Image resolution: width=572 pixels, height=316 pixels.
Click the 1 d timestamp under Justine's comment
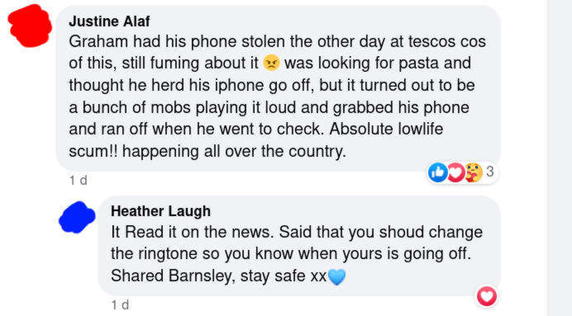[78, 180]
